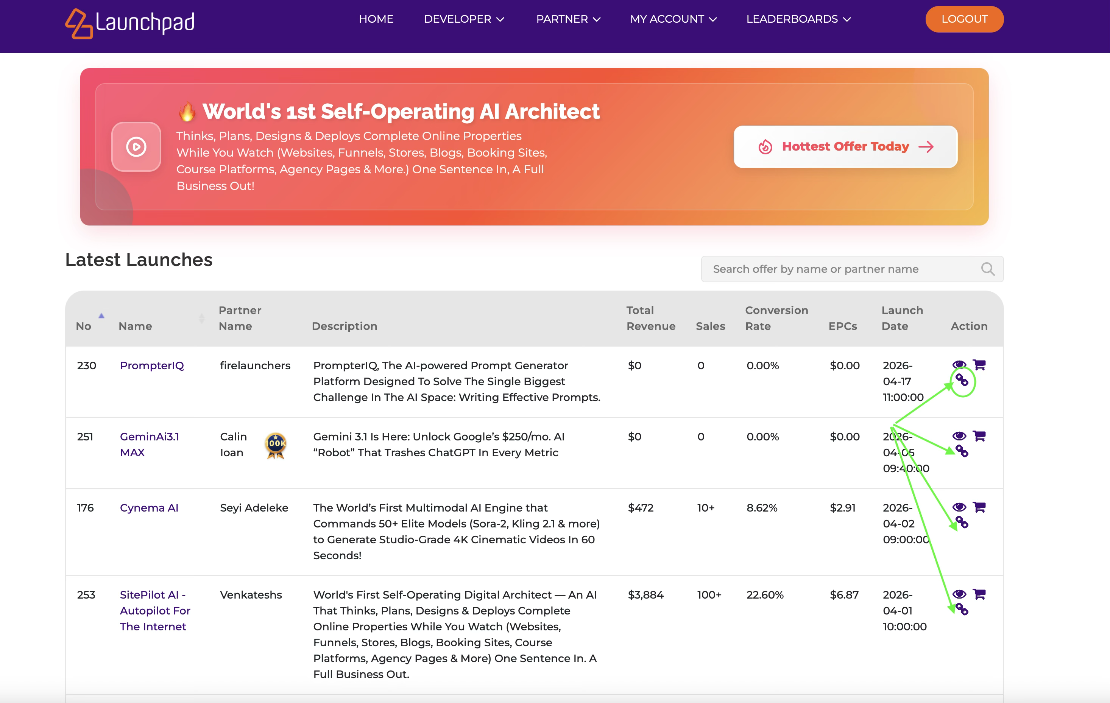Click row number 253
Screen dimensions: 1110x703
pyautogui.click(x=86, y=595)
